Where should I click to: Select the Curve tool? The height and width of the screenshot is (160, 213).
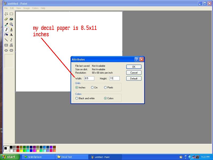pyautogui.click(x=11, y=40)
